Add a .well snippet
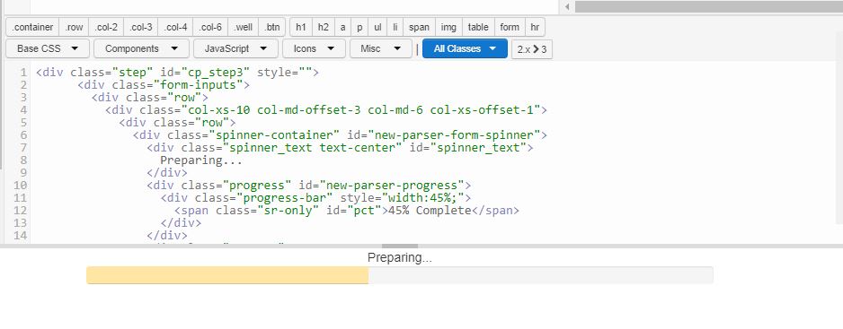Viewport: 843px width, 329px height. tap(243, 27)
